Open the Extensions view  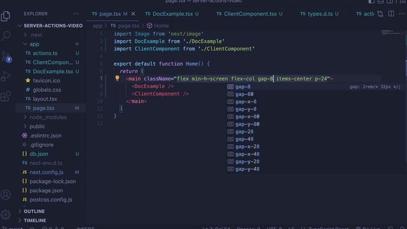(x=6, y=96)
